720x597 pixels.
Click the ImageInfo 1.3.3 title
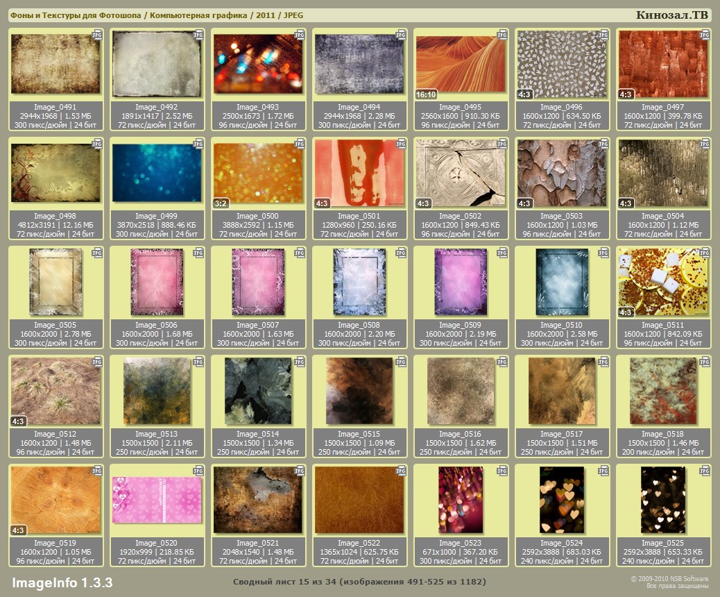[x=62, y=581]
